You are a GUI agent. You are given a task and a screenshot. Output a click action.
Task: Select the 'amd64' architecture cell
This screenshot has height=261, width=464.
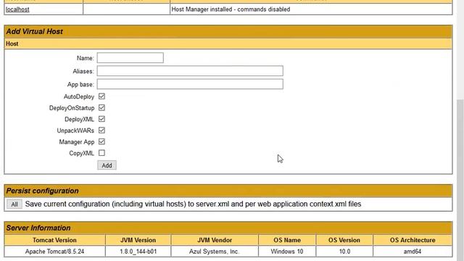click(x=413, y=252)
